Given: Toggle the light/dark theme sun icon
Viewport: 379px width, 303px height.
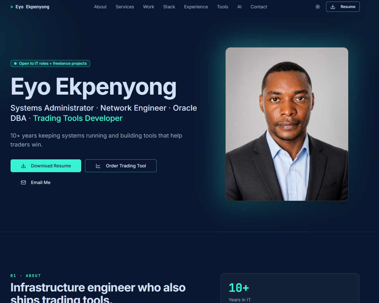Looking at the screenshot, I should click(318, 7).
